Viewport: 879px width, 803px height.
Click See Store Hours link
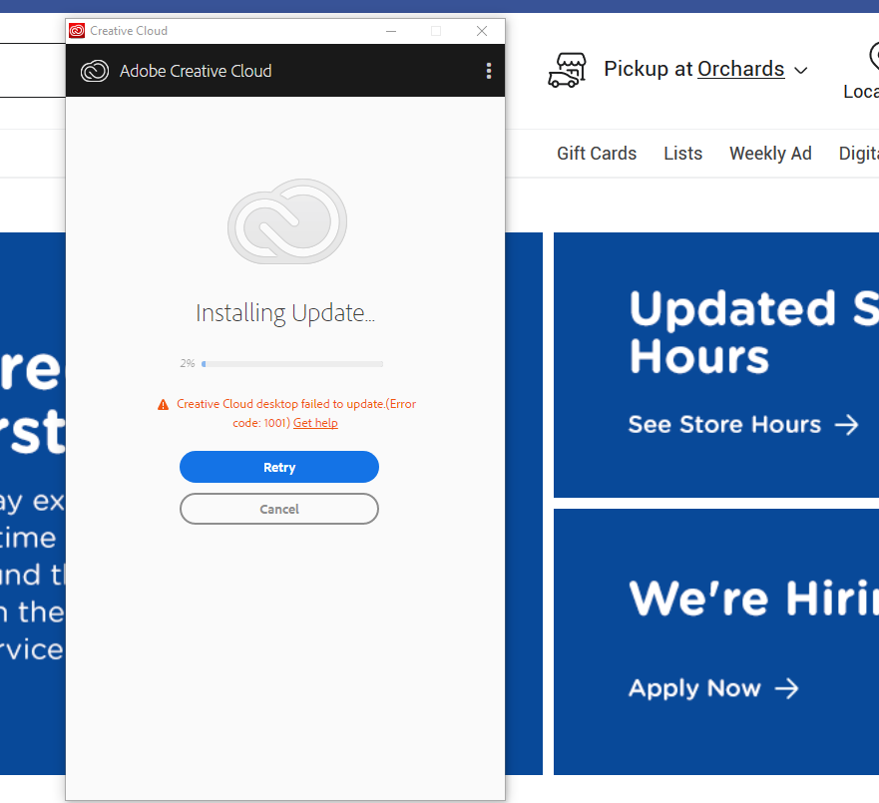[724, 425]
